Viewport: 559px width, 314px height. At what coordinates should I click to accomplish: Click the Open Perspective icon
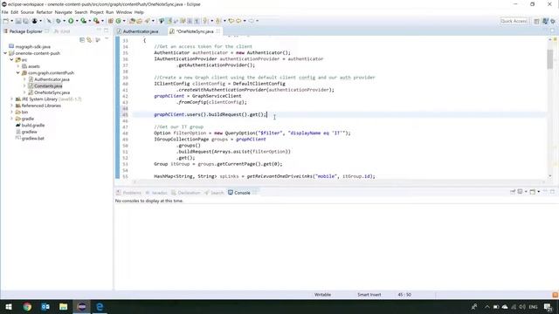pyautogui.click(x=536, y=21)
